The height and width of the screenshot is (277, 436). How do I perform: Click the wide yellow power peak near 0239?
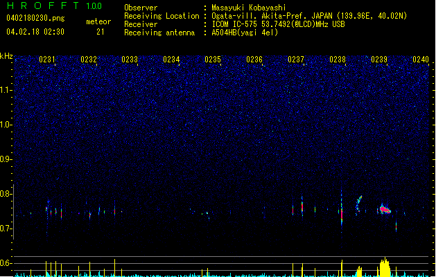click(385, 267)
